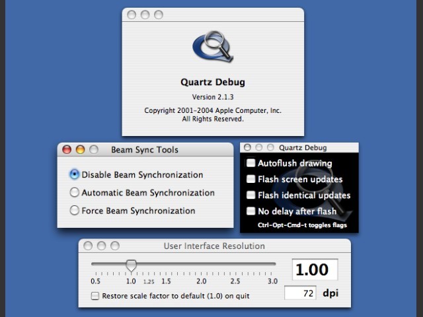
Task: Click the 0.5 label under the slider
Action: 95,281
